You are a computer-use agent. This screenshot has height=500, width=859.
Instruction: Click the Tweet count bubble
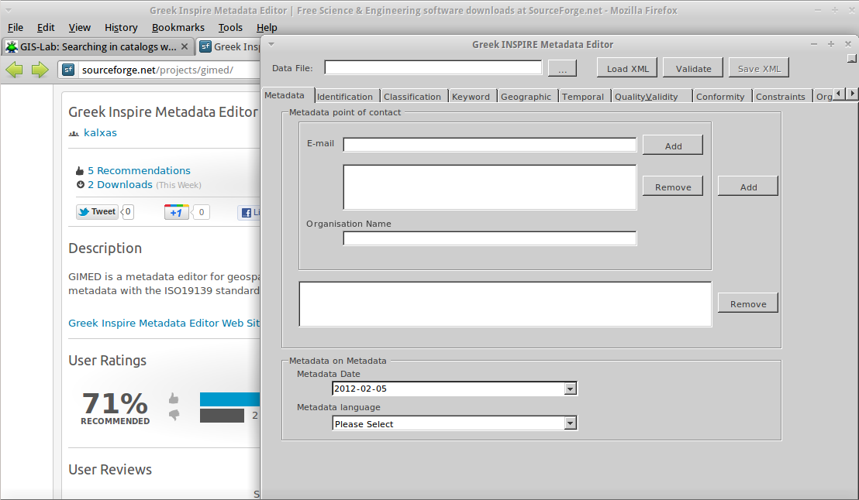click(128, 212)
